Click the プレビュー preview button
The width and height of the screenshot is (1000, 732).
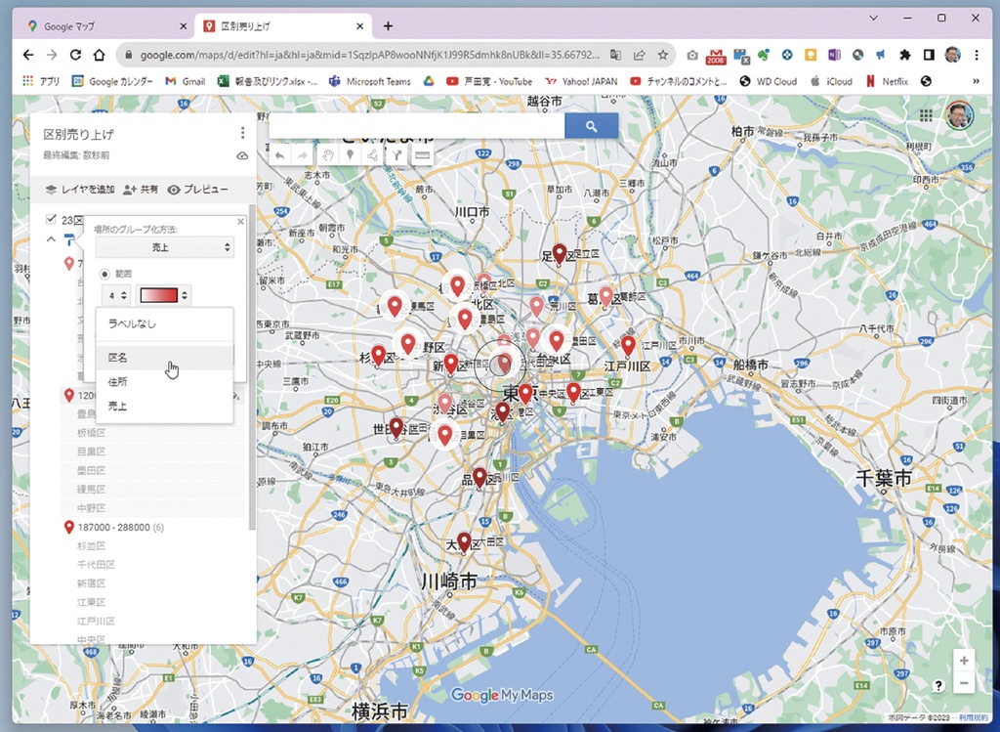(197, 190)
